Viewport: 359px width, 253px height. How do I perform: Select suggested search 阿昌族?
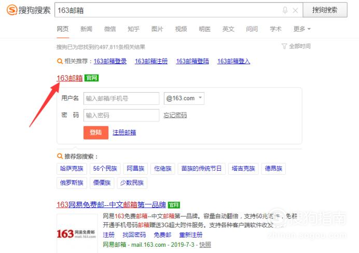click(135, 169)
